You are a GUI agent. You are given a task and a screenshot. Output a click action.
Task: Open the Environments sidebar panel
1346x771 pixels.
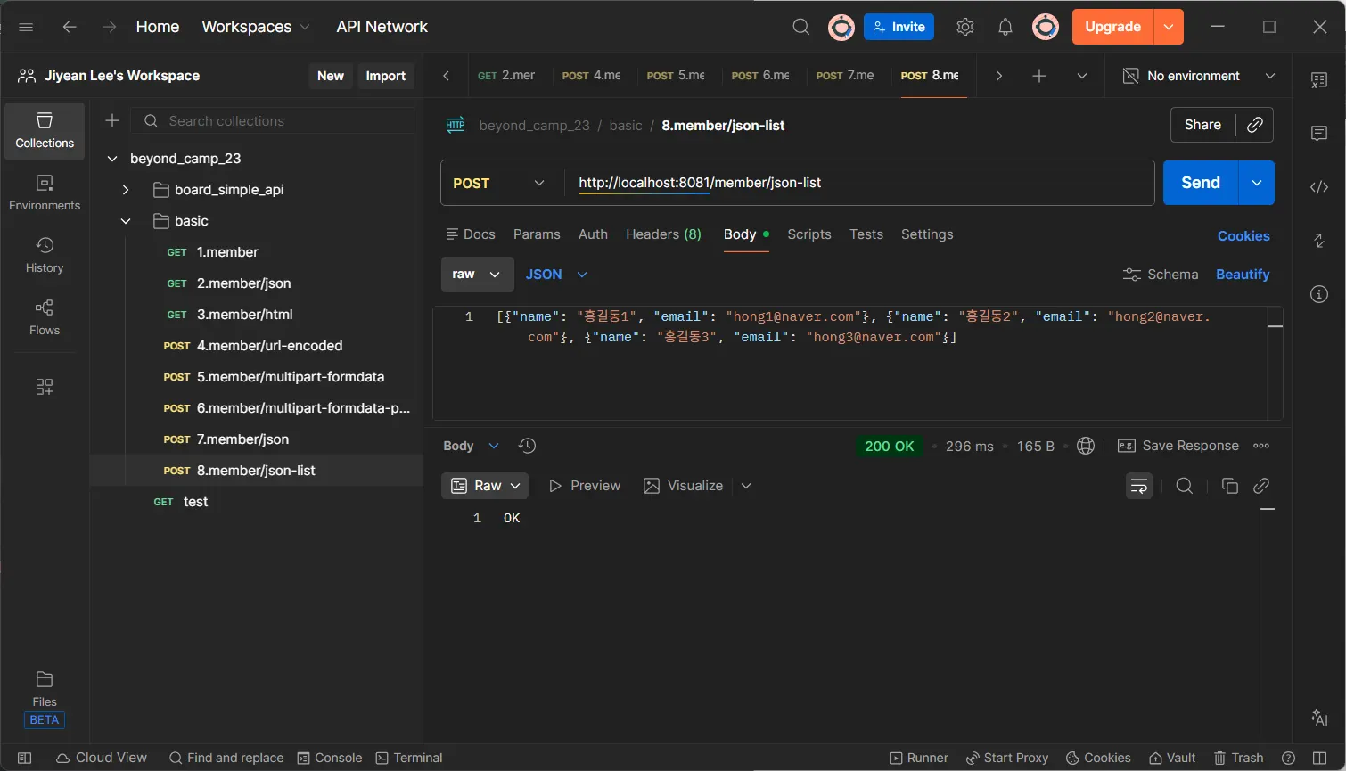(x=45, y=193)
